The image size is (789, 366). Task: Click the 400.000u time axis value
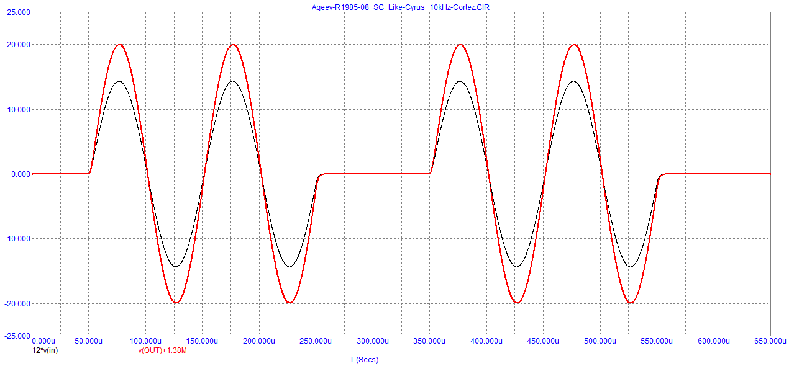[486, 341]
